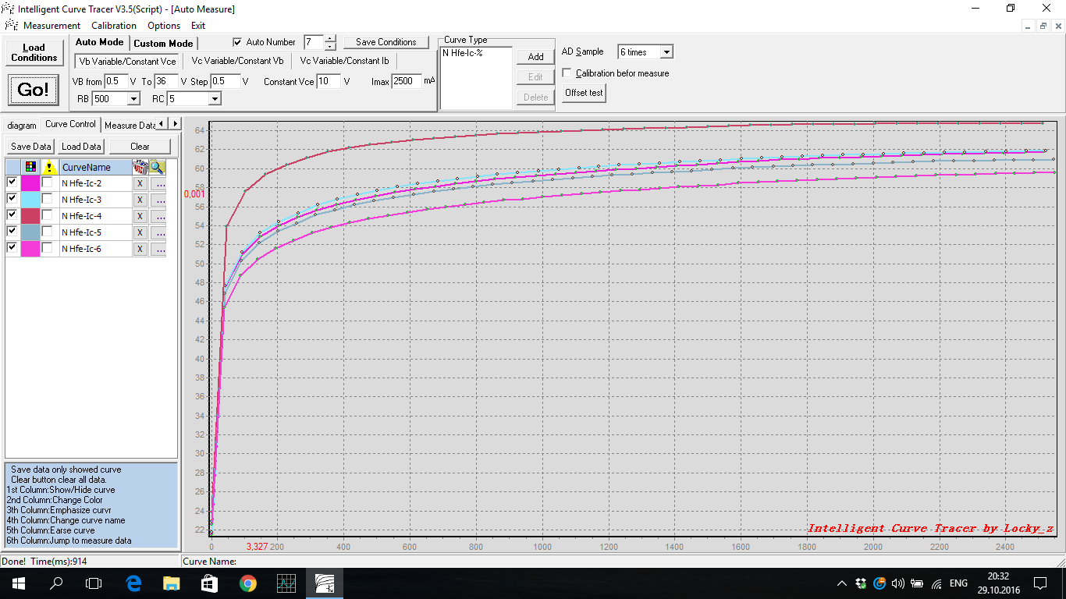Screen dimensions: 1066x599
Task: Click the Load Data button
Action: (81, 147)
